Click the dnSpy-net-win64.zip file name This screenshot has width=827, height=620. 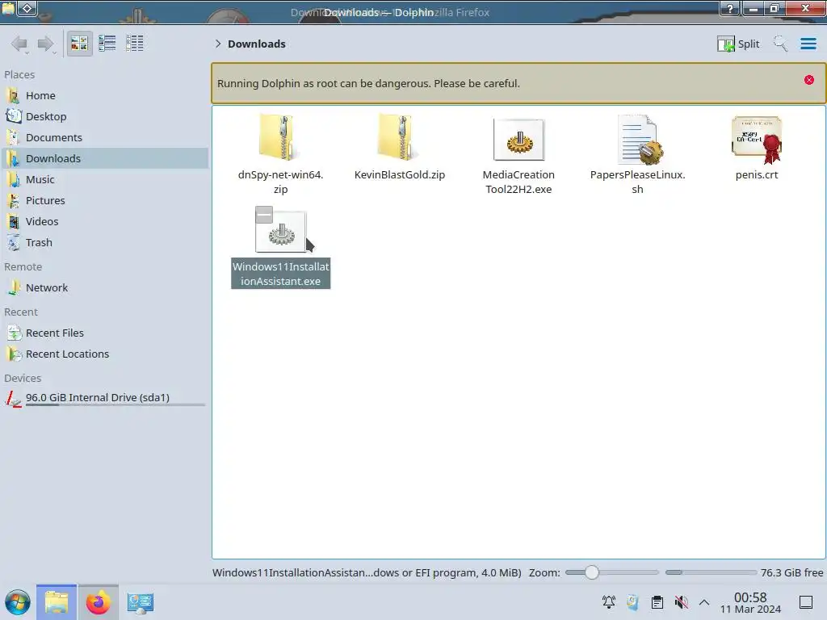point(280,182)
